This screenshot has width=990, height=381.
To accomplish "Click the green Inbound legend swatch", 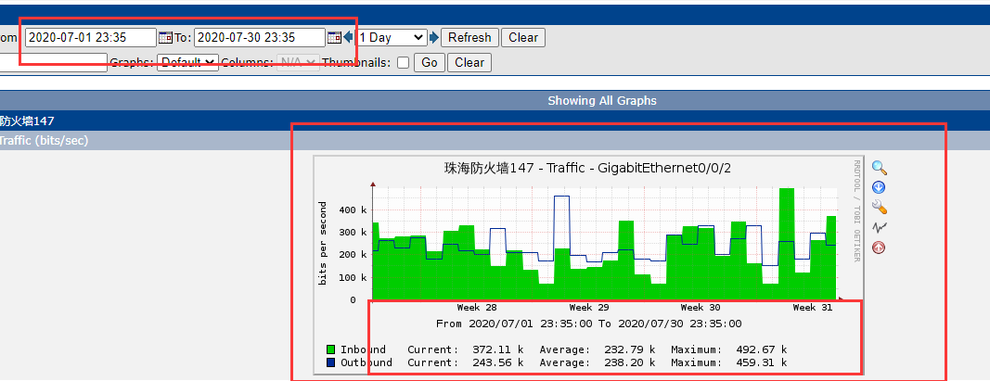I will (330, 349).
